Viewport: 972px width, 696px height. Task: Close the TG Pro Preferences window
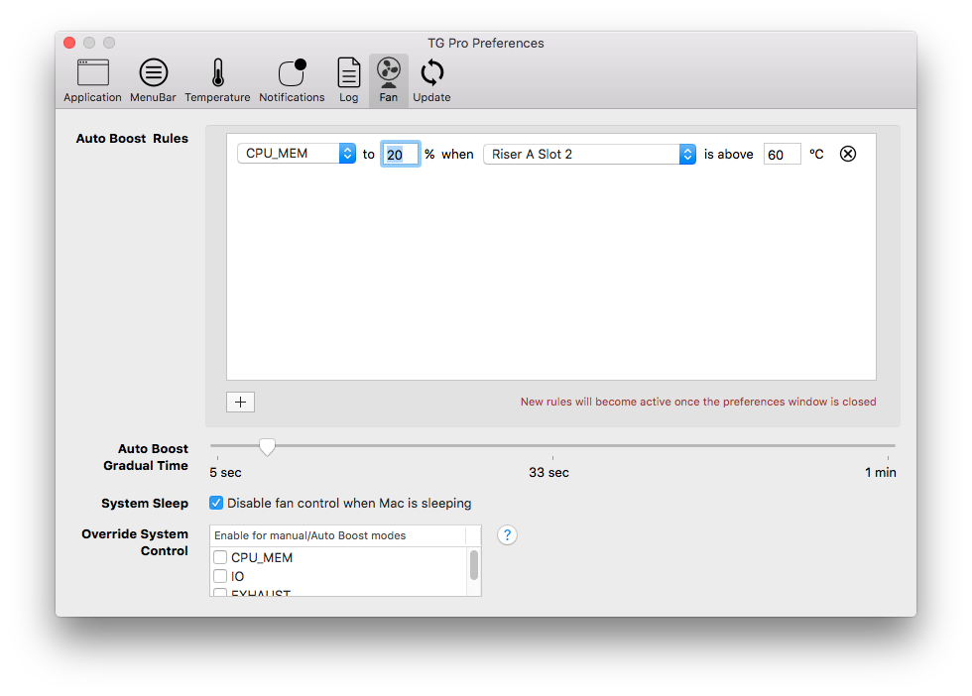(x=69, y=43)
